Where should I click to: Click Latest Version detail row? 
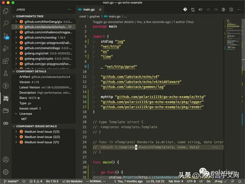44,87
